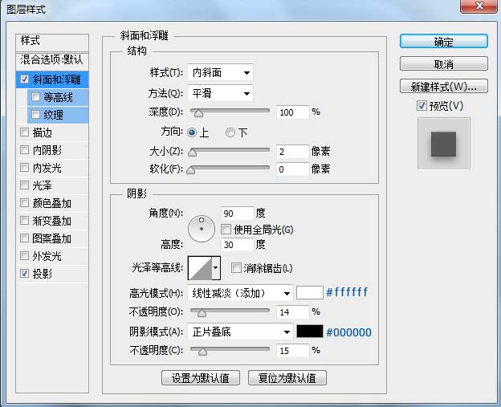Click the 大小 value field showing 2
The image size is (501, 407).
293,152
